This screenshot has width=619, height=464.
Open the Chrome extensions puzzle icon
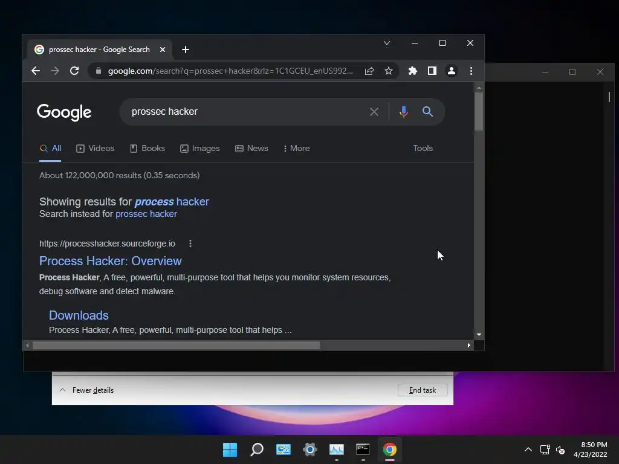[x=412, y=71]
